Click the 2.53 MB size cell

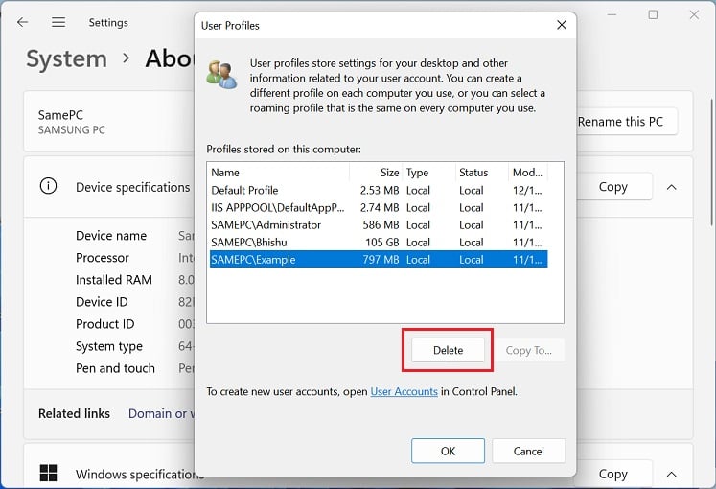coord(379,190)
